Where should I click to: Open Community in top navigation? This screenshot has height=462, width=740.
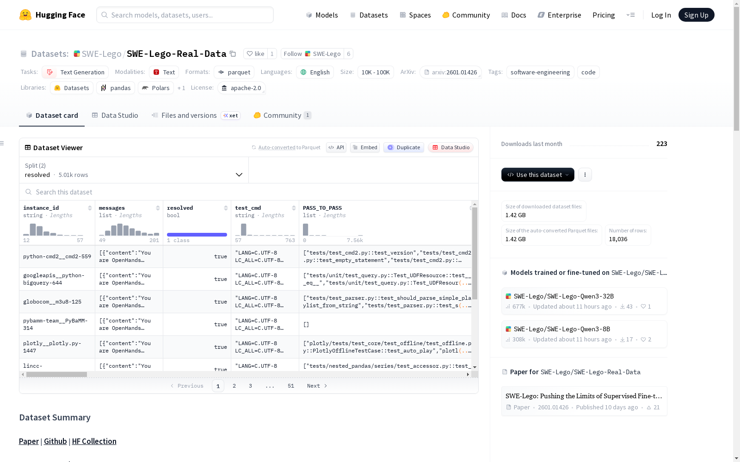[466, 15]
